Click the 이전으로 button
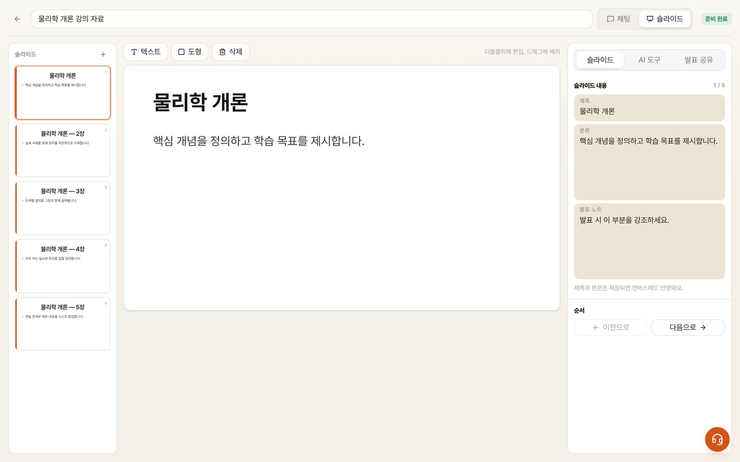 pyautogui.click(x=610, y=328)
